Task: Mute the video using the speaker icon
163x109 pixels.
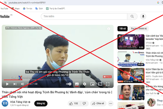Action: point(22,84)
